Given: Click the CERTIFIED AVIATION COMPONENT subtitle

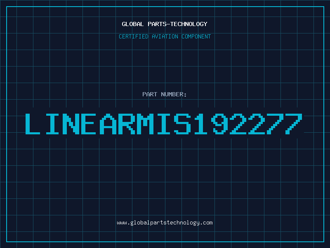Looking at the screenshot, I should [x=165, y=36].
